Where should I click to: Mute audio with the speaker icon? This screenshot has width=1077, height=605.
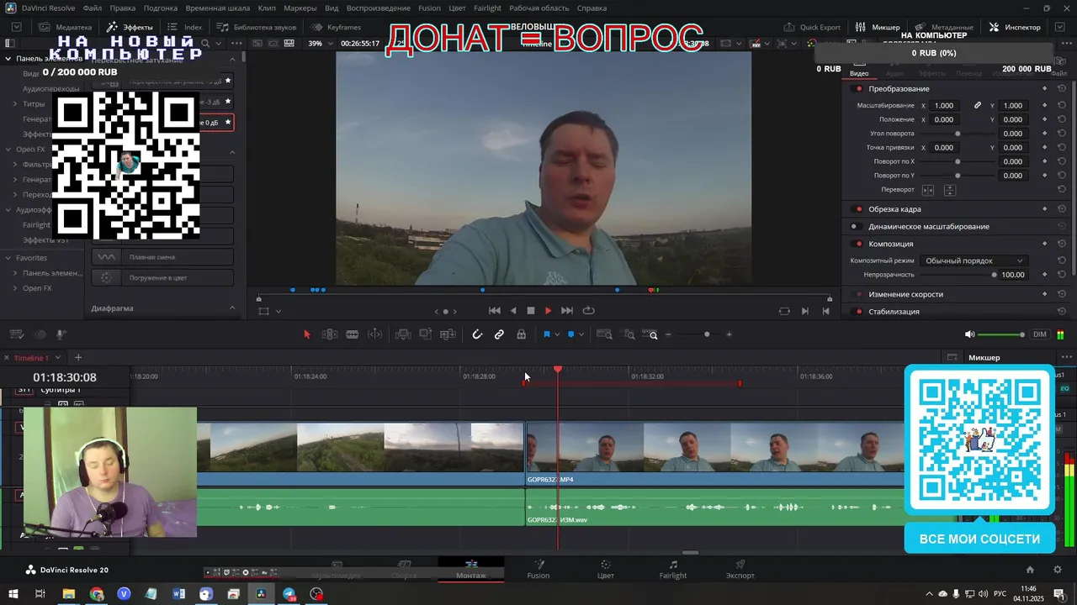click(x=969, y=334)
